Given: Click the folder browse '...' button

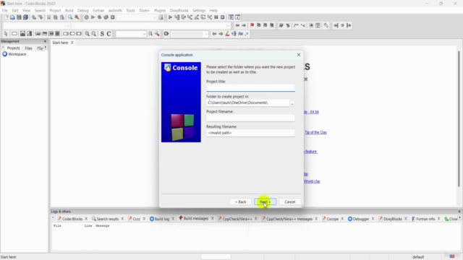Looking at the screenshot, I should [292, 103].
